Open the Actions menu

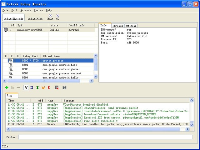point(26,10)
